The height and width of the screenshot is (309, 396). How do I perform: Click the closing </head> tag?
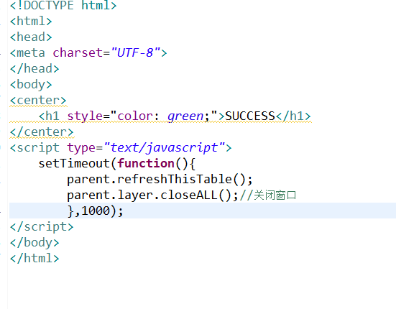[x=34, y=69]
